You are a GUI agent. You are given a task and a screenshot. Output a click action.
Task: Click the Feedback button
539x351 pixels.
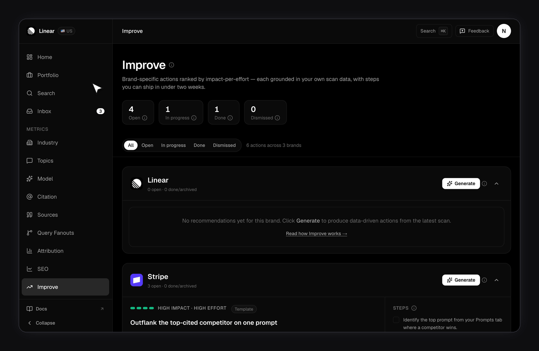pyautogui.click(x=475, y=31)
